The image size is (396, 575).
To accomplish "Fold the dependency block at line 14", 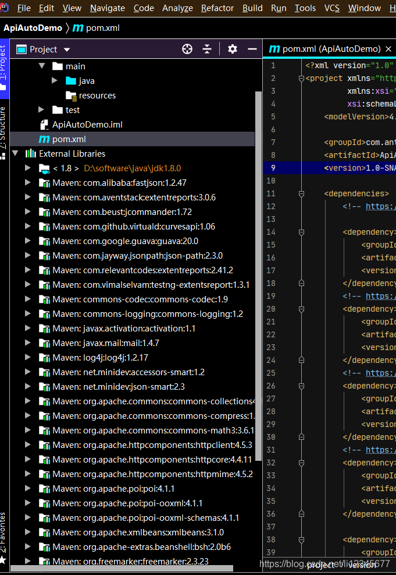I will (302, 232).
